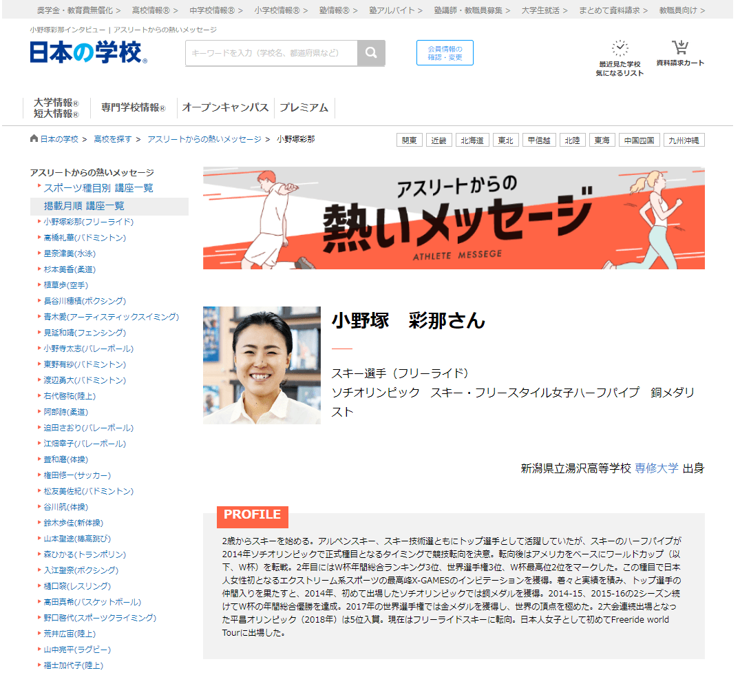
Task: Select the 関東 region button
Action: [x=409, y=139]
